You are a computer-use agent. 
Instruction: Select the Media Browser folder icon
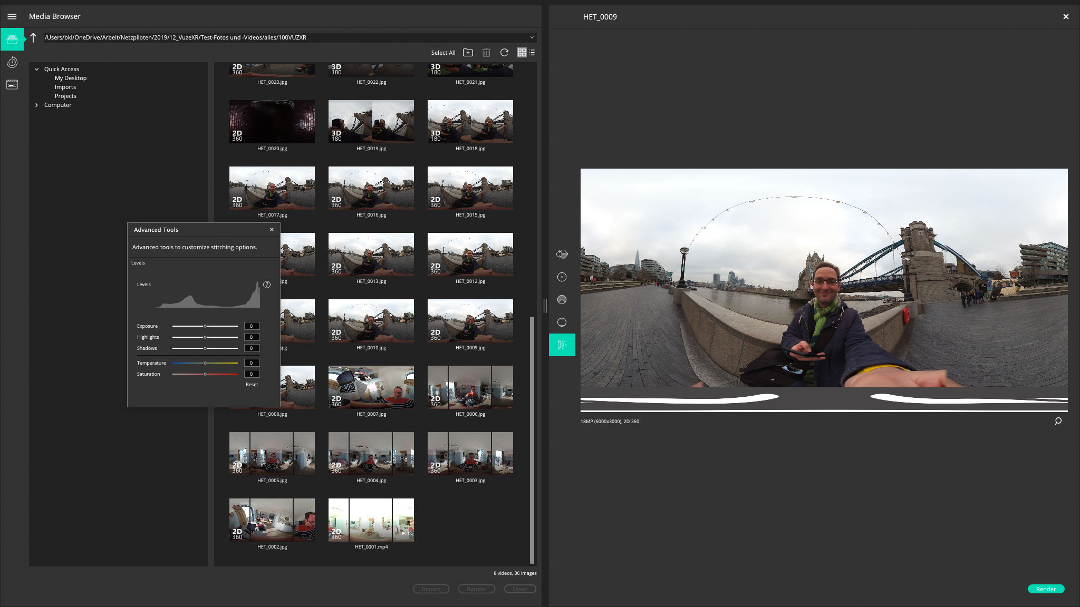click(12, 39)
